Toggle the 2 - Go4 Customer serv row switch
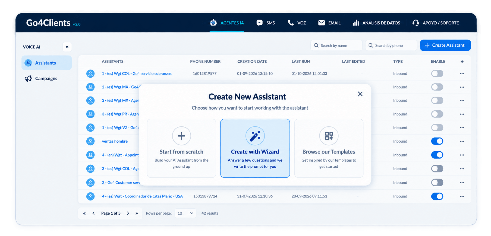Image resolution: width=491 pixels, height=236 pixels. (437, 183)
